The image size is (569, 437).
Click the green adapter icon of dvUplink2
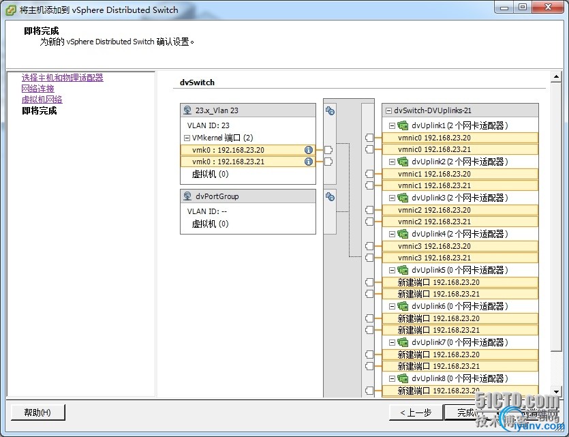(x=403, y=162)
